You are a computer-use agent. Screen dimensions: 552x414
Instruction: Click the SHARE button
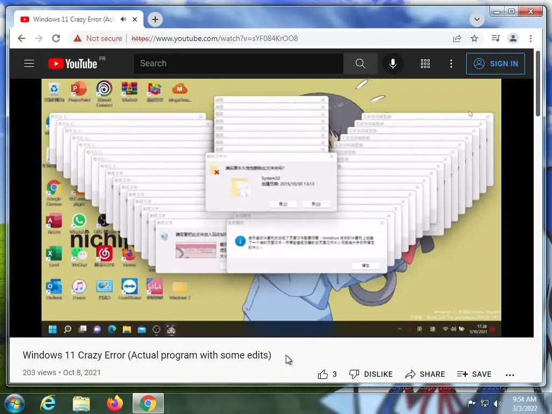[x=425, y=374]
